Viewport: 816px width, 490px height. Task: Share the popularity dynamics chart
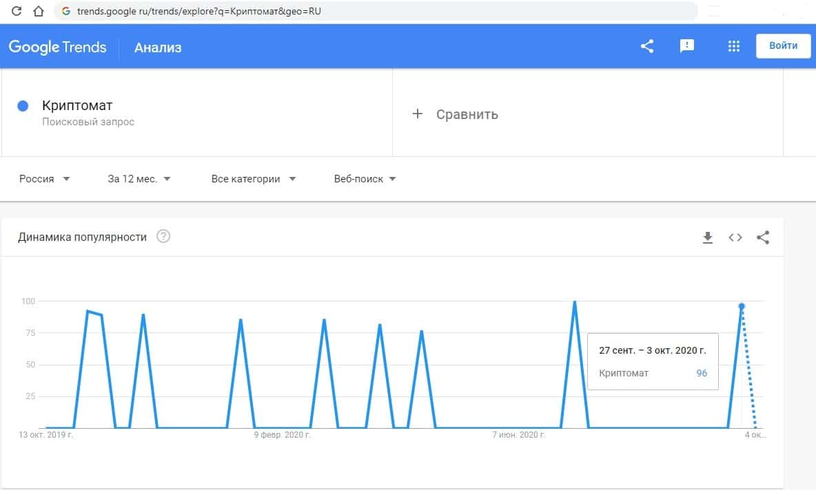click(x=763, y=237)
